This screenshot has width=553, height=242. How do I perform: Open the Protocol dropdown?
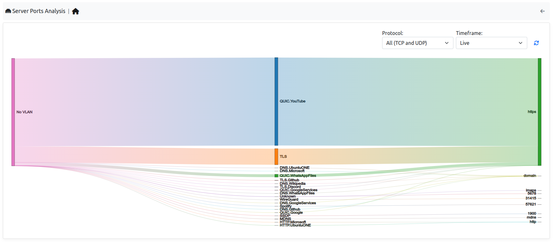point(417,43)
